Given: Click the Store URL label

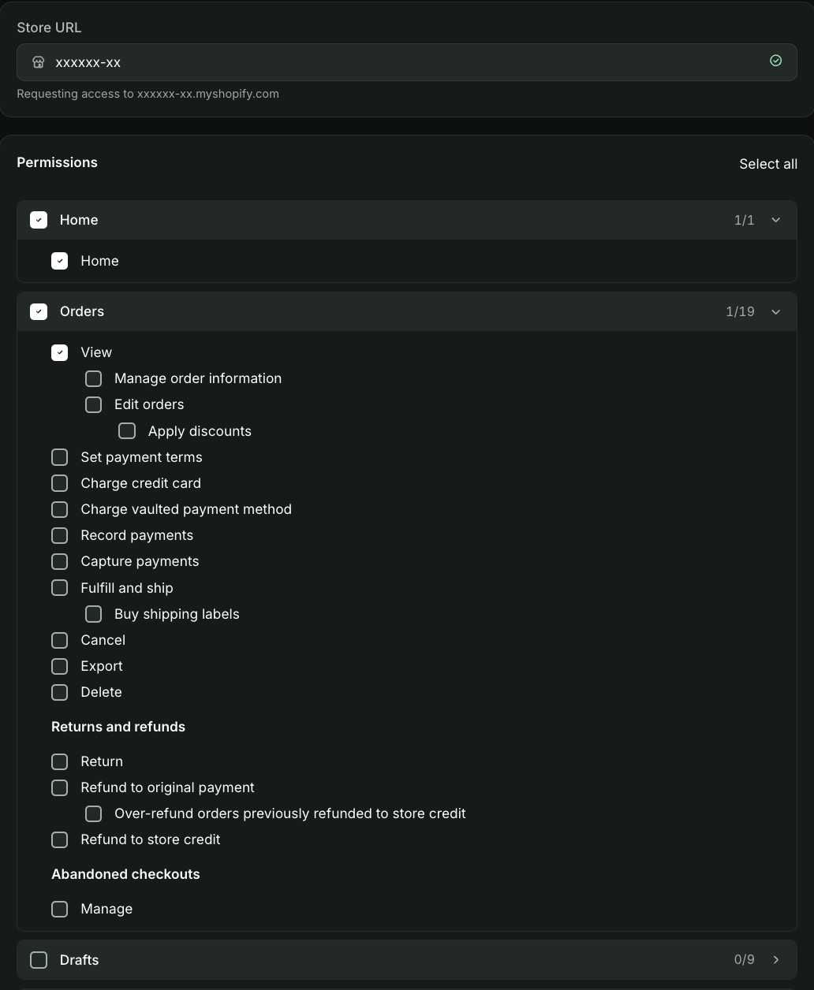Looking at the screenshot, I should click(x=50, y=28).
